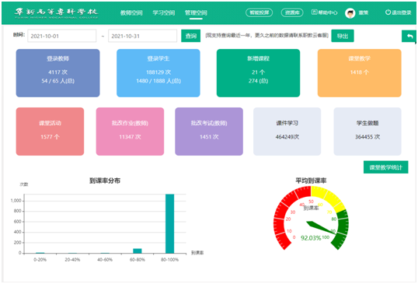
Task: Switch to the 教师空间 tab
Action: [x=131, y=12]
